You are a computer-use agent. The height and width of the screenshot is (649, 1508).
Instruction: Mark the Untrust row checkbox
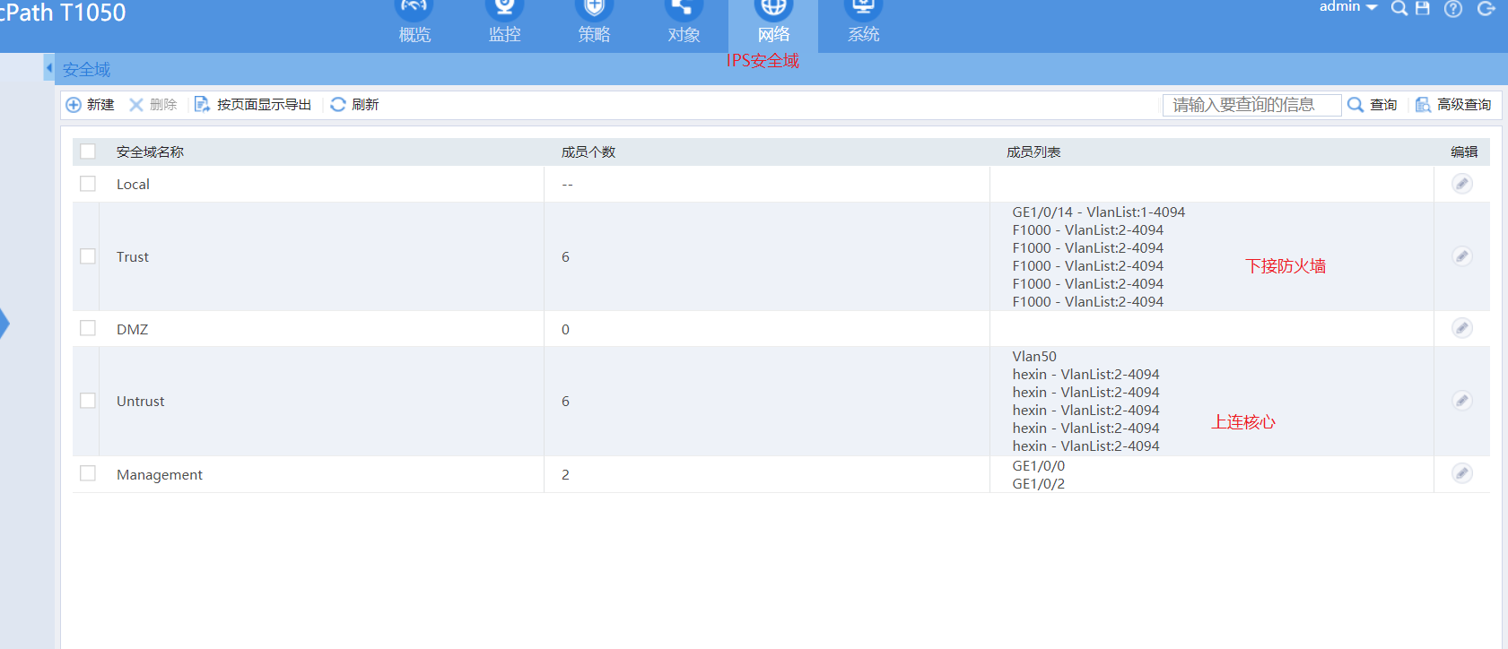tap(88, 401)
